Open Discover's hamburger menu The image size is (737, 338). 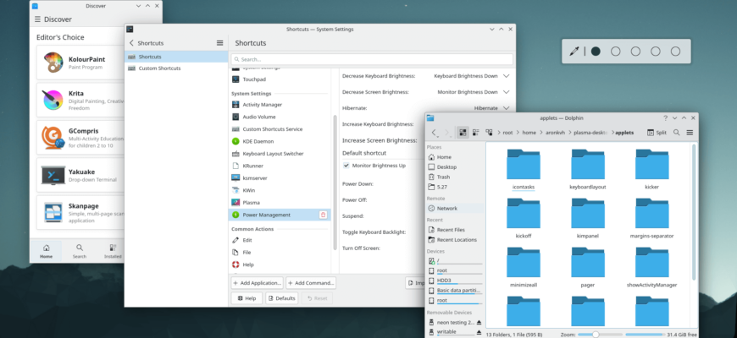37,19
